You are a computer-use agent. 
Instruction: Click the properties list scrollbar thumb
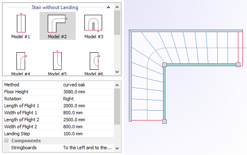[117, 106]
